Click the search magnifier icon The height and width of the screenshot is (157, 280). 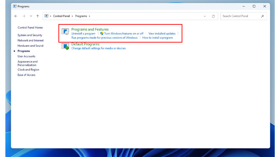(x=262, y=16)
